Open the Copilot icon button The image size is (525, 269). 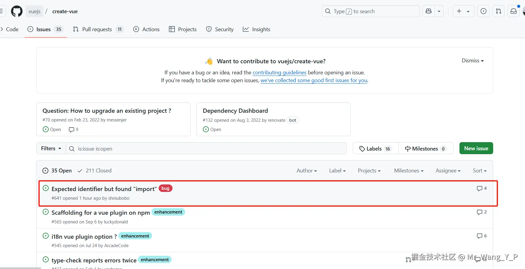pos(429,11)
